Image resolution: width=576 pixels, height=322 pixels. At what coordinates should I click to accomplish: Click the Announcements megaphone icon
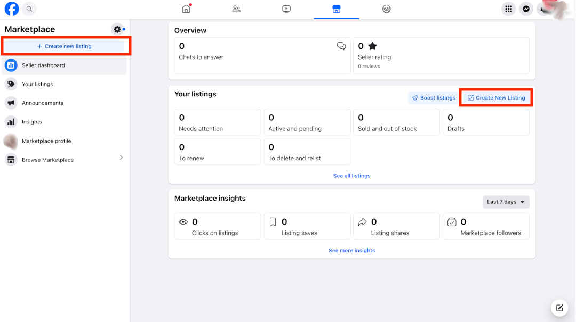click(x=11, y=103)
